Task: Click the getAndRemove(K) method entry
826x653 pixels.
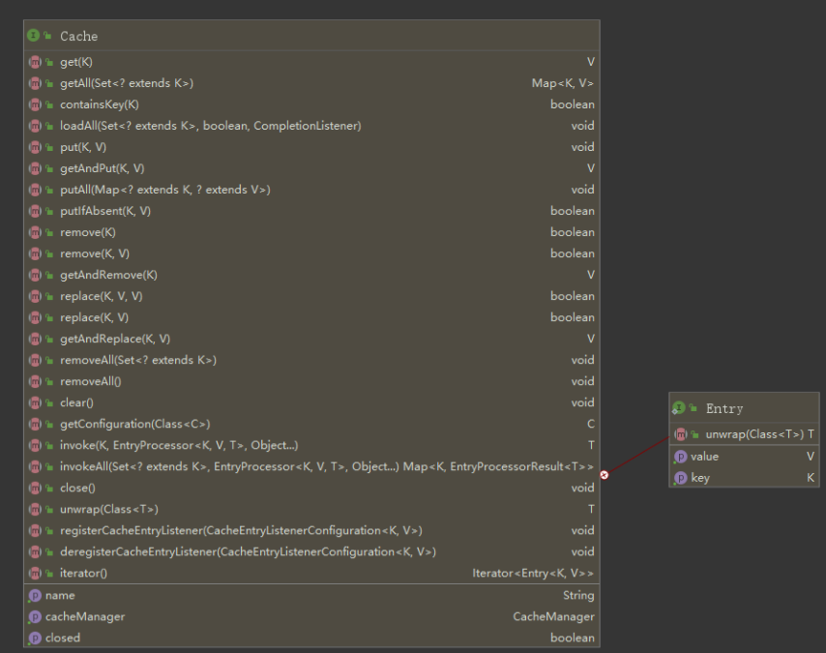Action: [108, 275]
